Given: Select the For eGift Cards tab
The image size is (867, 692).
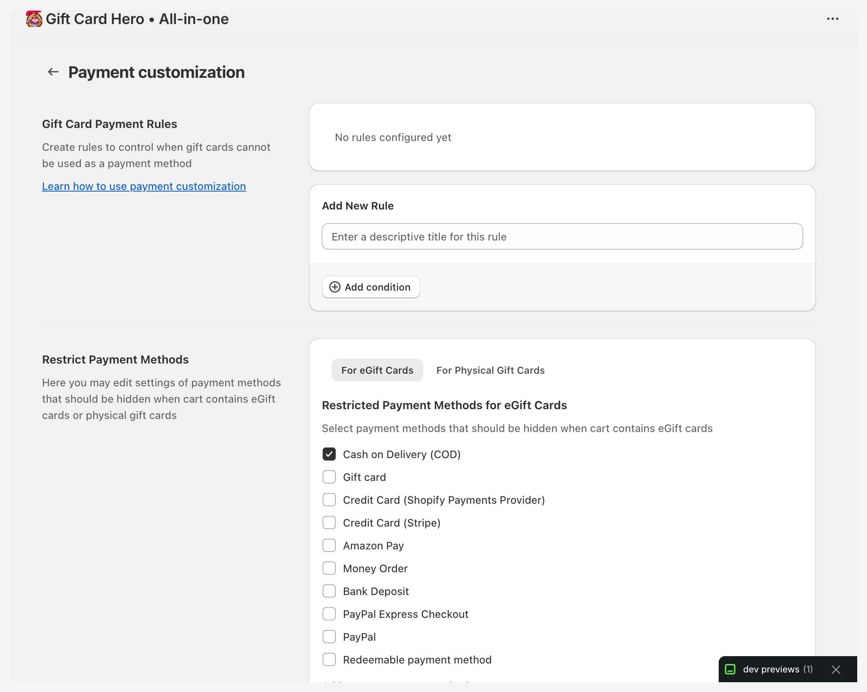Looking at the screenshot, I should tap(377, 370).
